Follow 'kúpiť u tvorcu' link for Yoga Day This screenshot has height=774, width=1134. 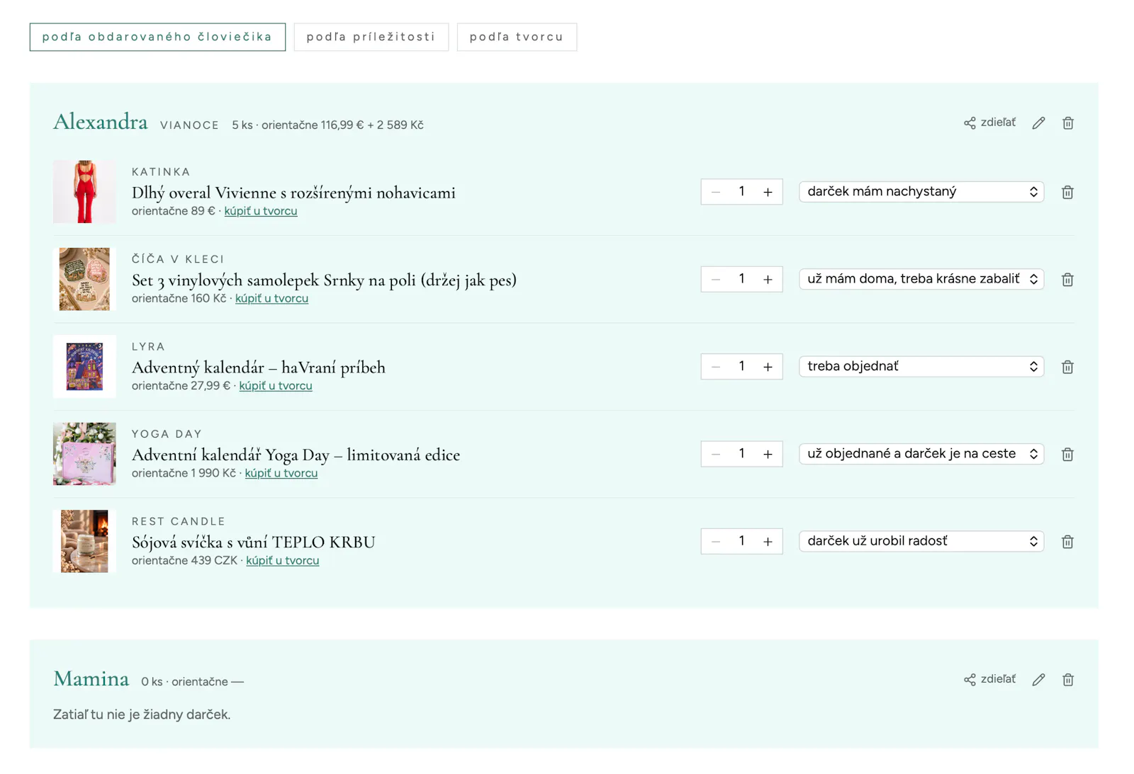(281, 473)
